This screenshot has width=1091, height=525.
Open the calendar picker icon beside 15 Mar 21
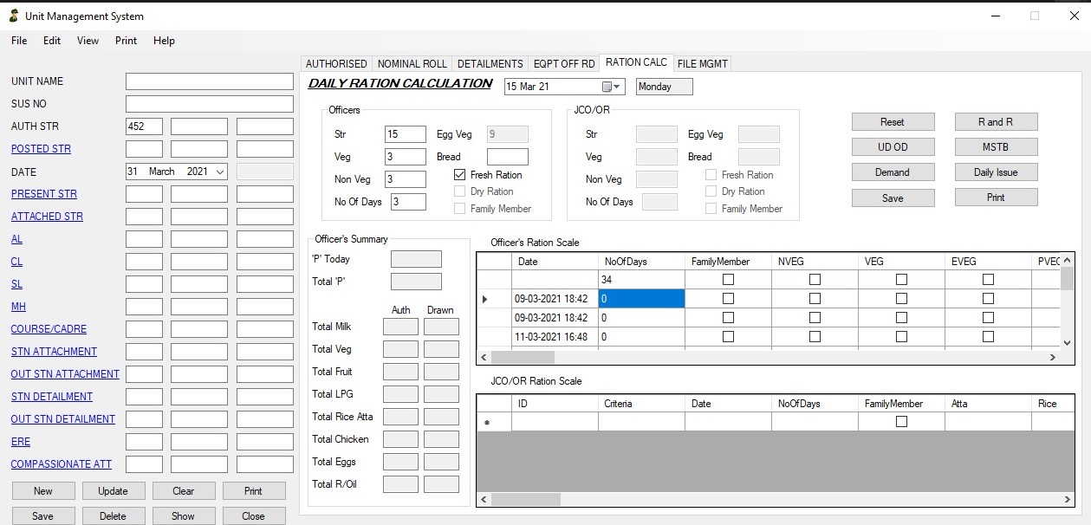pyautogui.click(x=608, y=87)
